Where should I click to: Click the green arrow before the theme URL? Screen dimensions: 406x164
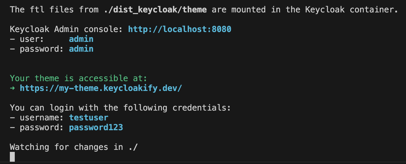12,88
